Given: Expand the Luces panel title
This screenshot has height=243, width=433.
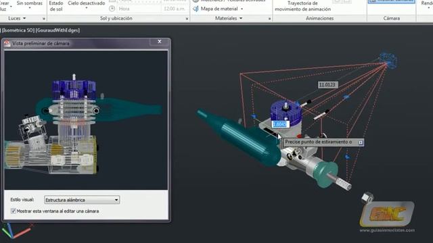Looking at the screenshot, I should point(17,18).
